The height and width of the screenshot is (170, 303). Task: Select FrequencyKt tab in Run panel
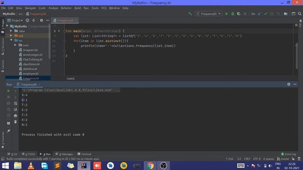click(x=28, y=85)
